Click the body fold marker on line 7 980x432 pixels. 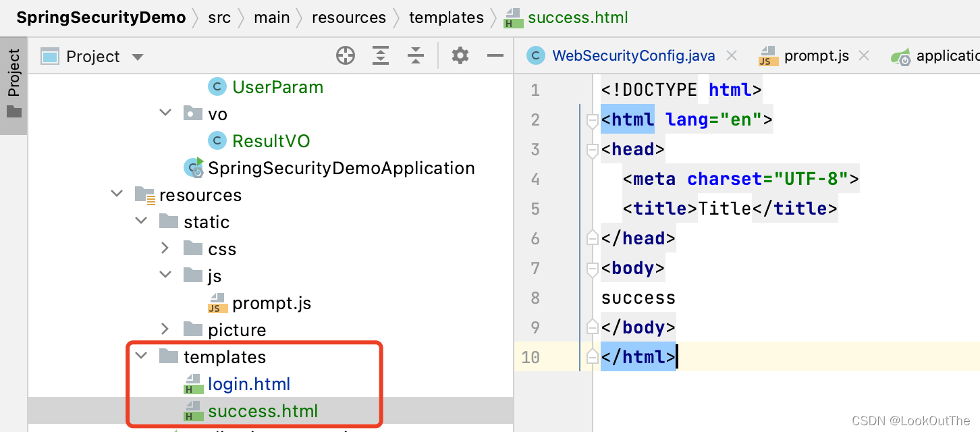[x=593, y=269]
